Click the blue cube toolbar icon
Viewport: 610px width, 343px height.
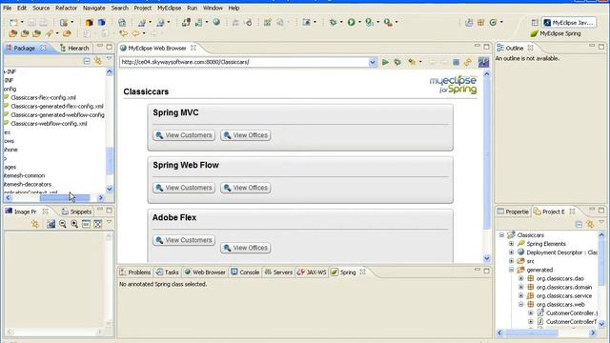tap(102, 22)
